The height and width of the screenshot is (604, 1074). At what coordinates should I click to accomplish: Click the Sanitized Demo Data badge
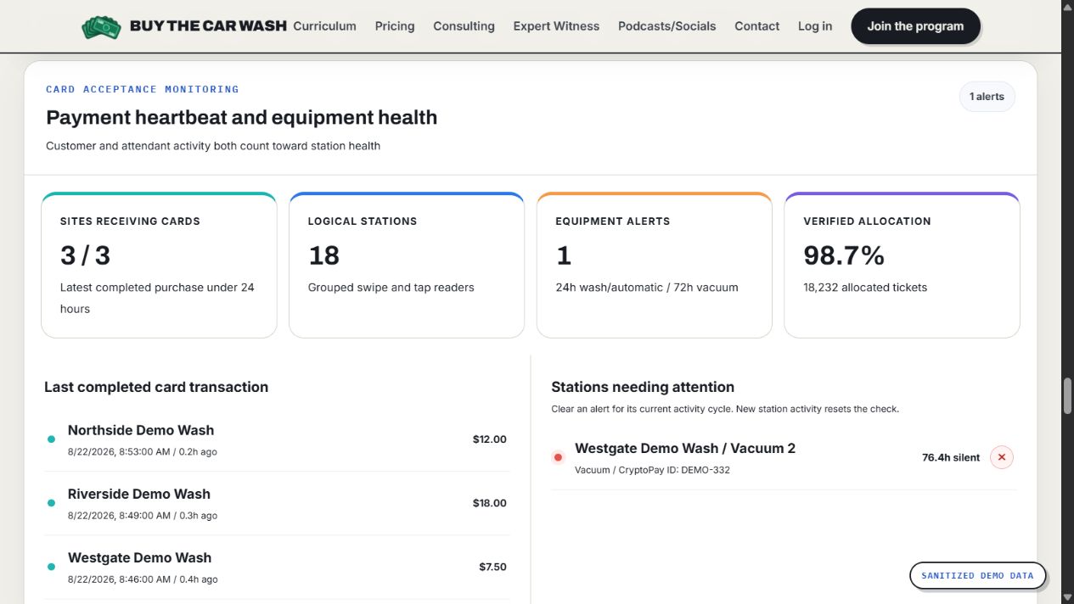pyautogui.click(x=977, y=575)
